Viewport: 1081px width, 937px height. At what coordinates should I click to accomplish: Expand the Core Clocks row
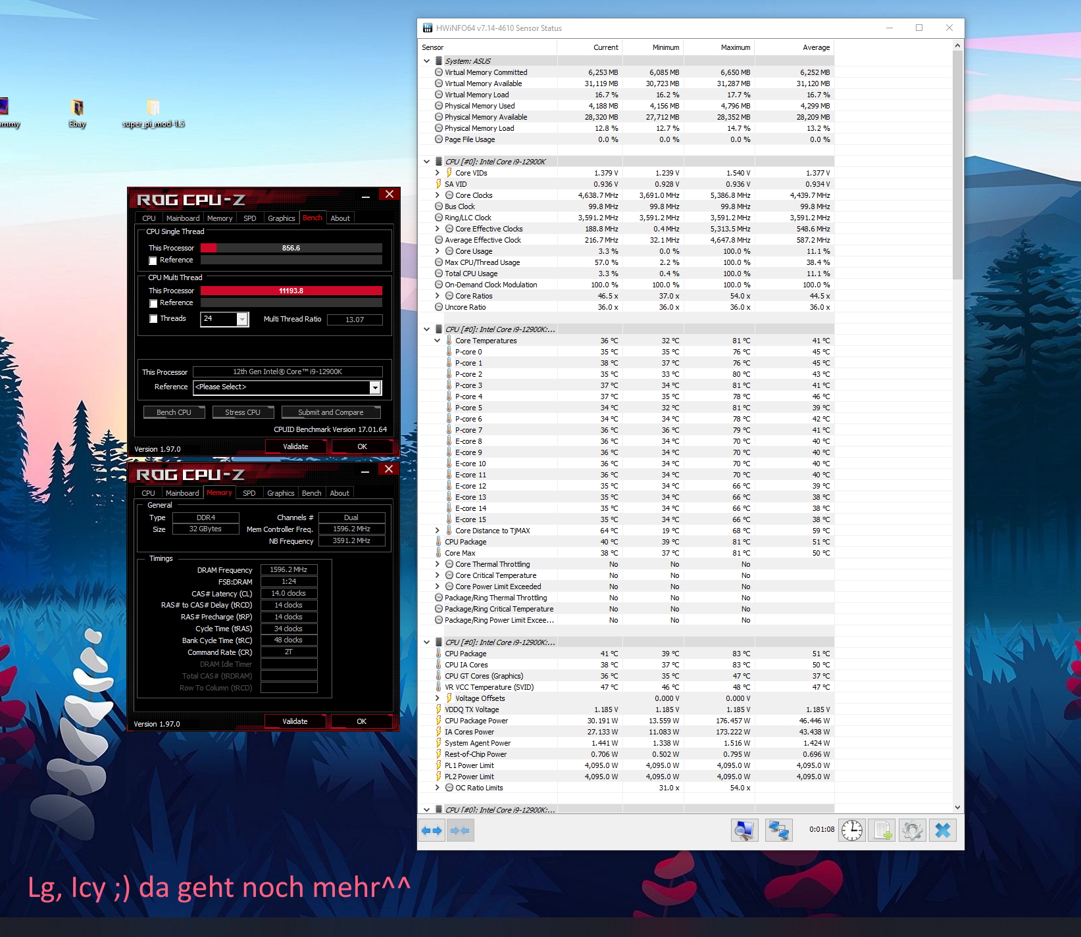pyautogui.click(x=438, y=195)
